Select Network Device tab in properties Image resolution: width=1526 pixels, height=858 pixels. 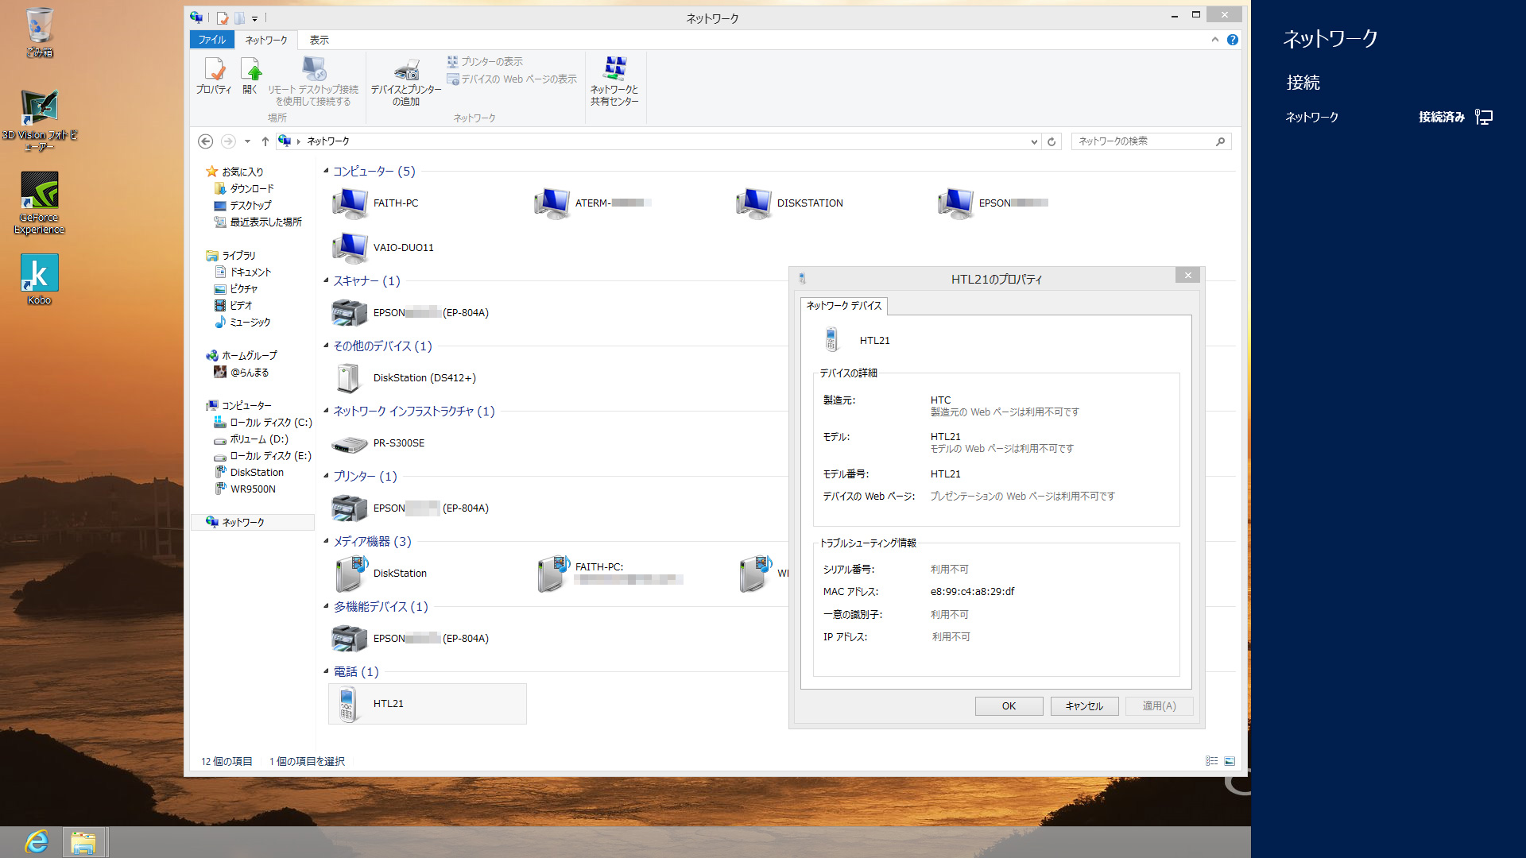pos(844,306)
